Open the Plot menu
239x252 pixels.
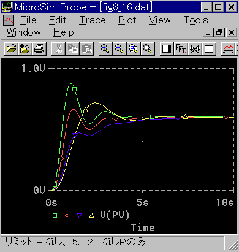click(x=127, y=20)
